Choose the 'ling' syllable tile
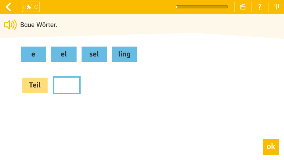The image size is (284, 160). (x=125, y=54)
